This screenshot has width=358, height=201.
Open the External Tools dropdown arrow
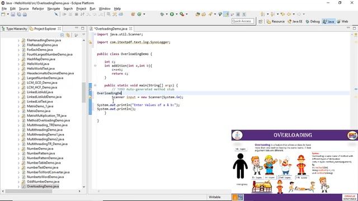pos(186,14)
